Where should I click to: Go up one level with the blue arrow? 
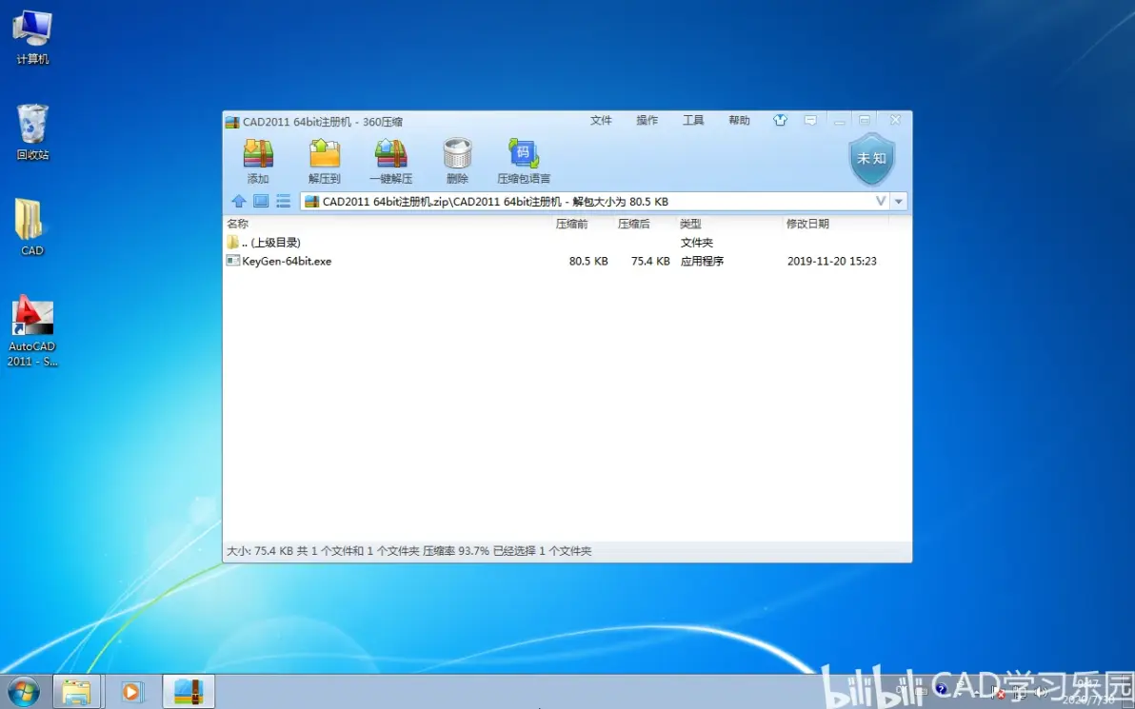coord(239,201)
